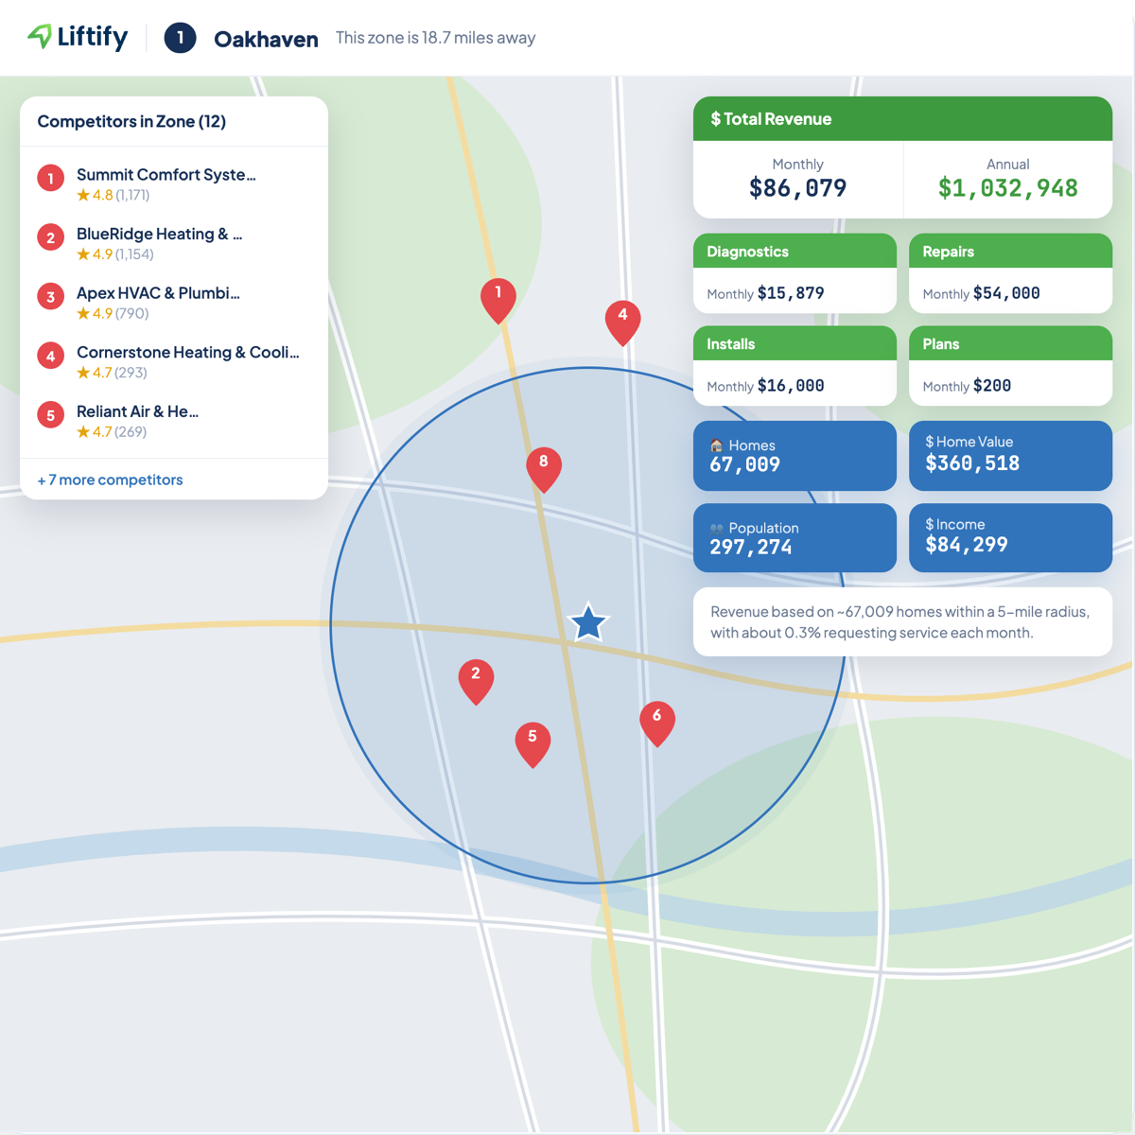This screenshot has width=1135, height=1135.
Task: Click the star rating of Apex HVAC
Action: [x=95, y=313]
